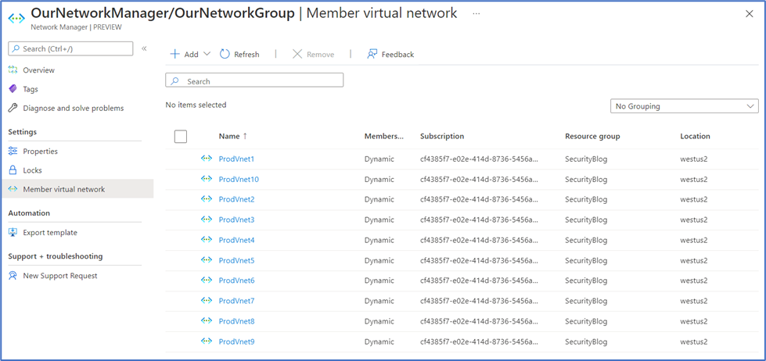Screen dimensions: 766x361
Task: Open Tags in the sidebar
Action: tap(31, 89)
